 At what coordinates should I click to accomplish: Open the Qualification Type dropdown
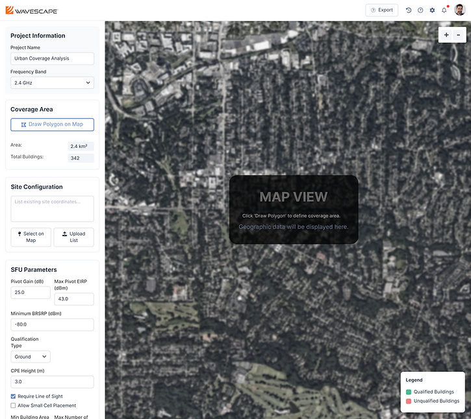[x=31, y=357]
